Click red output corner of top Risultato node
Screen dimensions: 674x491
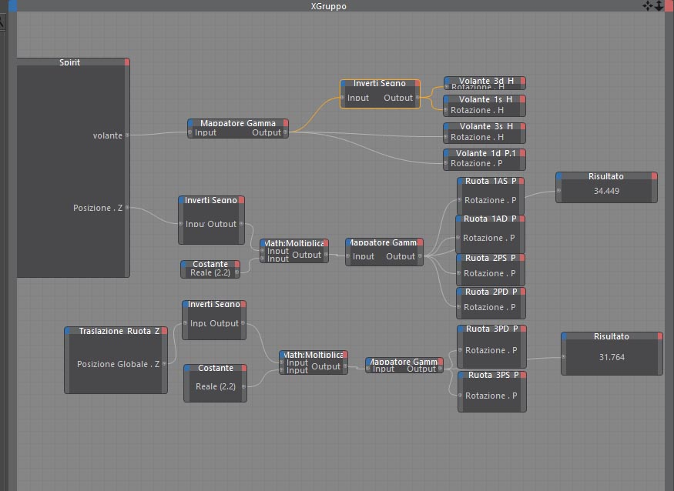pos(654,175)
